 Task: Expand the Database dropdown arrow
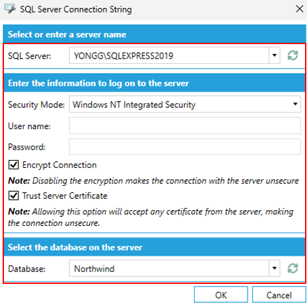click(275, 268)
